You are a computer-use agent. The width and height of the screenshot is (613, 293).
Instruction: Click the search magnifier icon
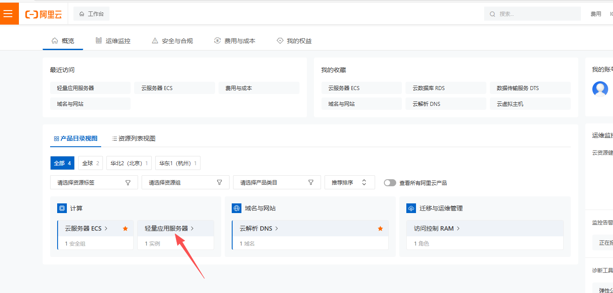point(493,14)
